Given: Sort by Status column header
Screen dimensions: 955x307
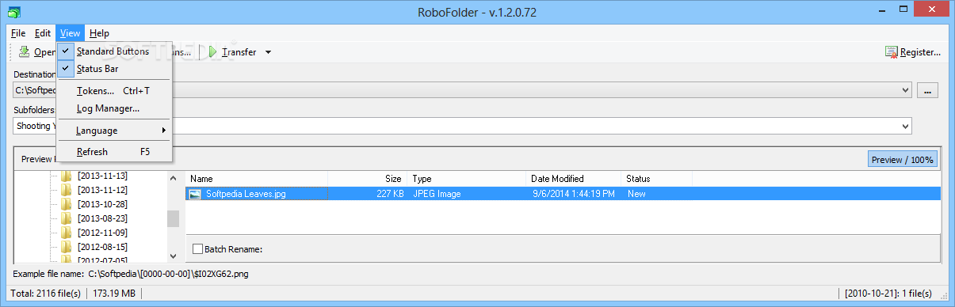Looking at the screenshot, I should pyautogui.click(x=657, y=179).
